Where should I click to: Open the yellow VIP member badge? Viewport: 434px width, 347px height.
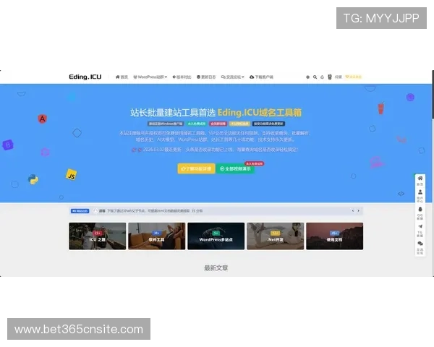354,77
